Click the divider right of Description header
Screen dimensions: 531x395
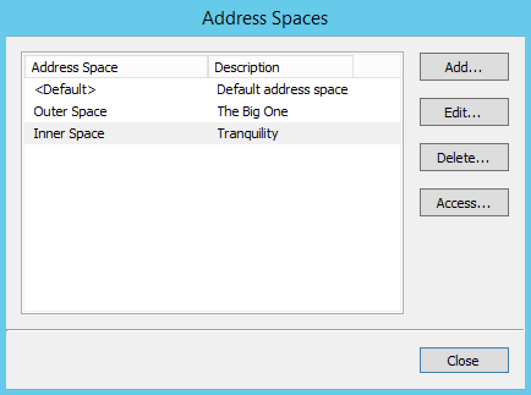(x=353, y=67)
